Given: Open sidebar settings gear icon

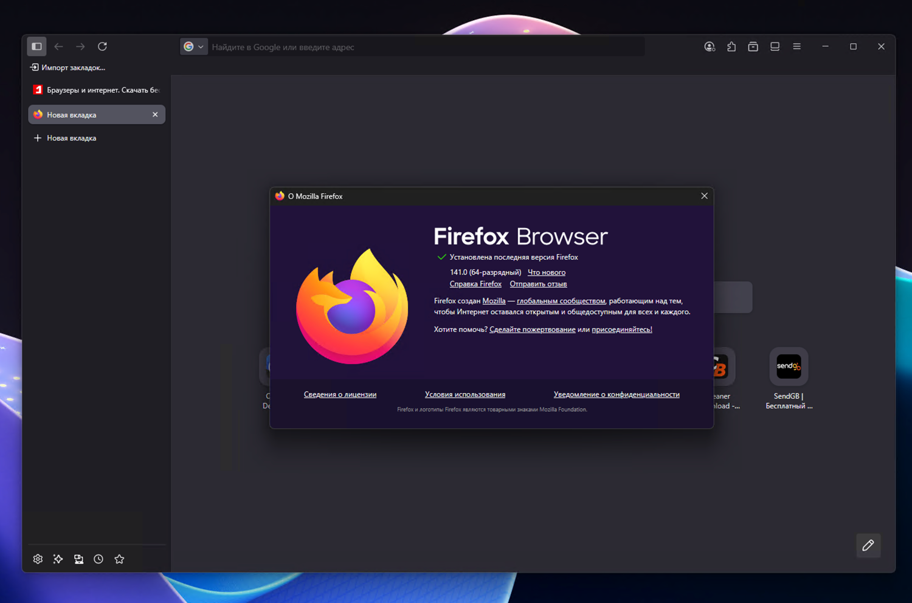Looking at the screenshot, I should [x=38, y=559].
